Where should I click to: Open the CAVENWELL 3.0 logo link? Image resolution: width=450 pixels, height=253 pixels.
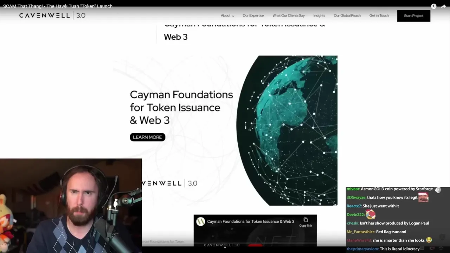[x=52, y=15]
